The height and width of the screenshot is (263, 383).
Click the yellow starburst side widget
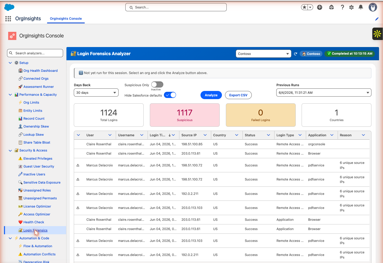pyautogui.click(x=377, y=34)
